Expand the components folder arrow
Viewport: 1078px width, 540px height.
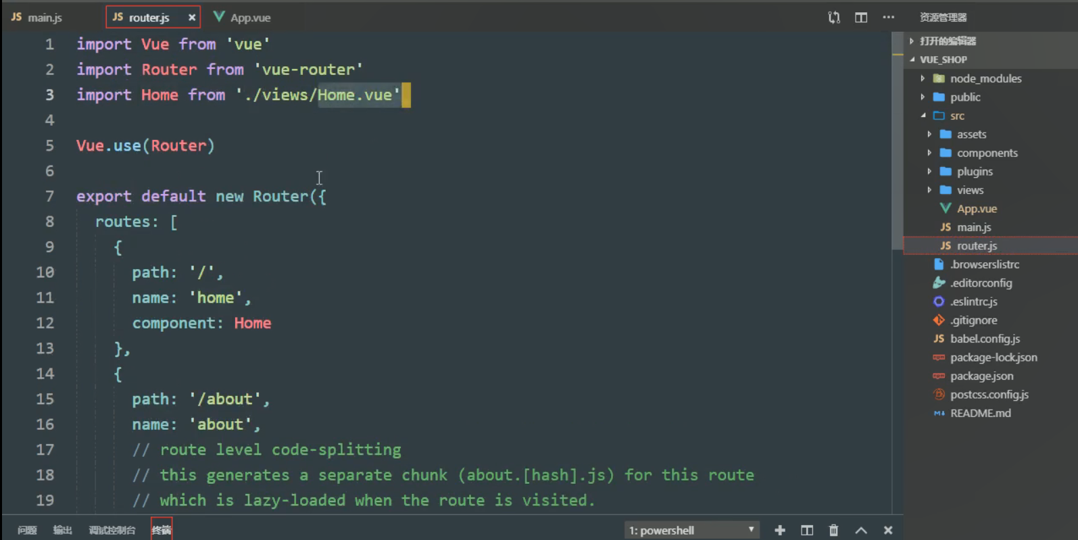[x=929, y=153]
